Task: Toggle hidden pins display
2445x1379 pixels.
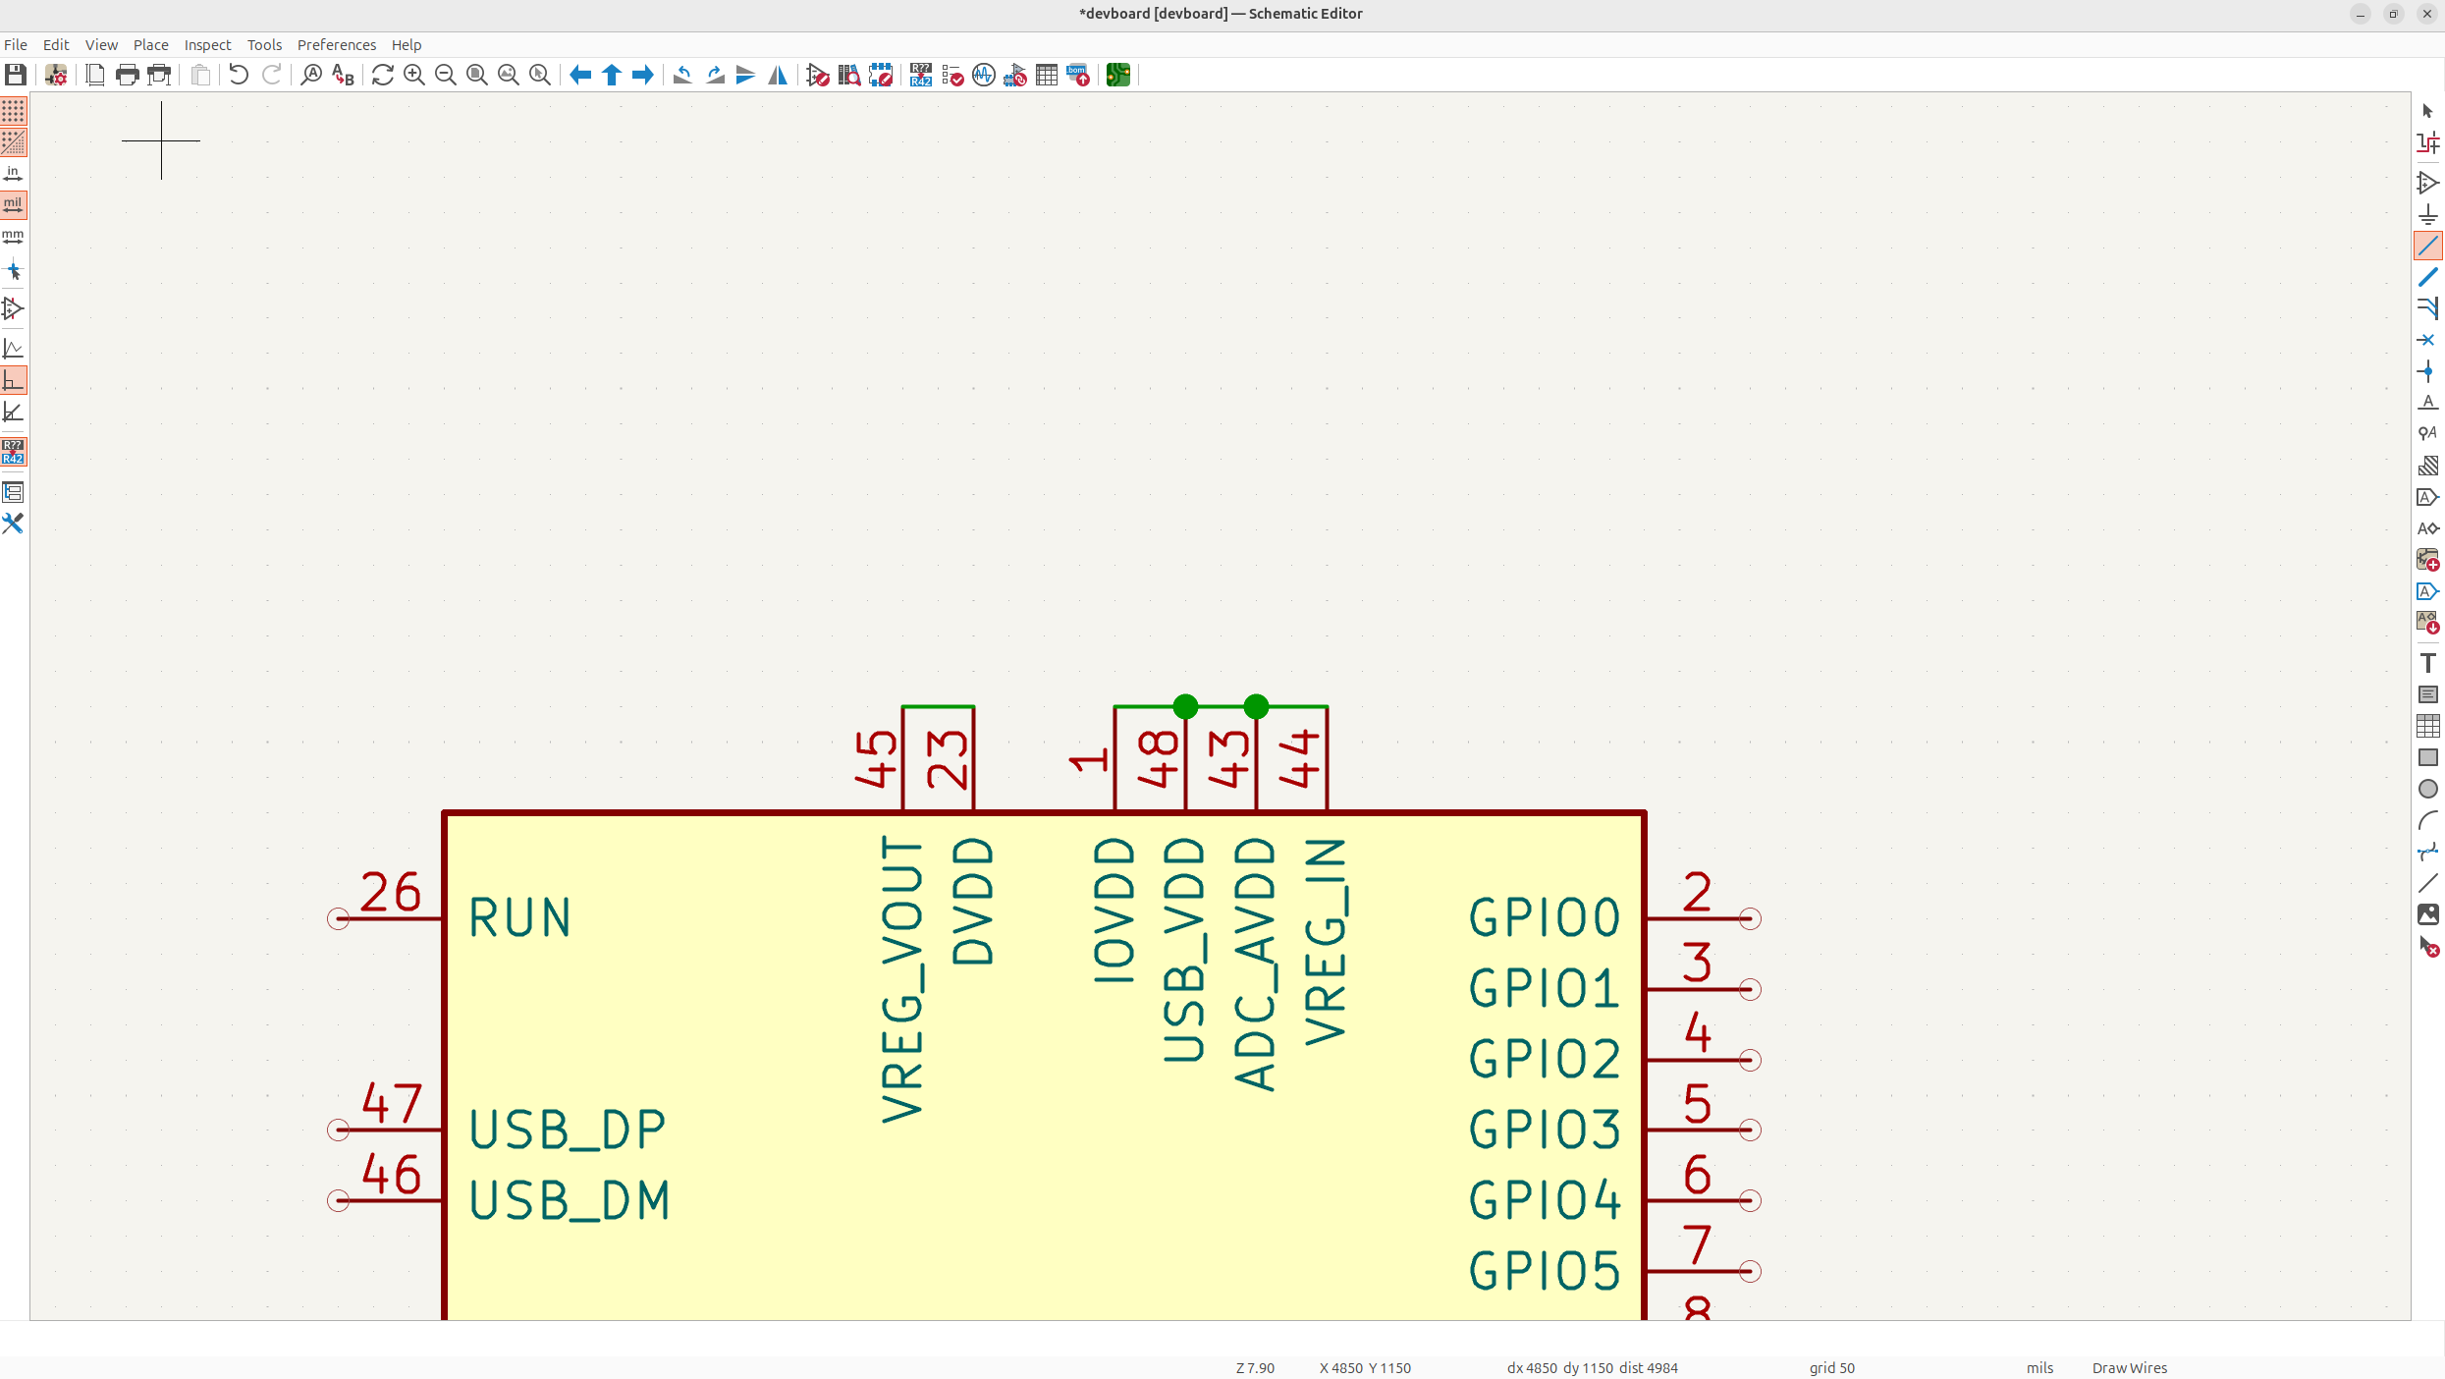Action: [x=14, y=308]
